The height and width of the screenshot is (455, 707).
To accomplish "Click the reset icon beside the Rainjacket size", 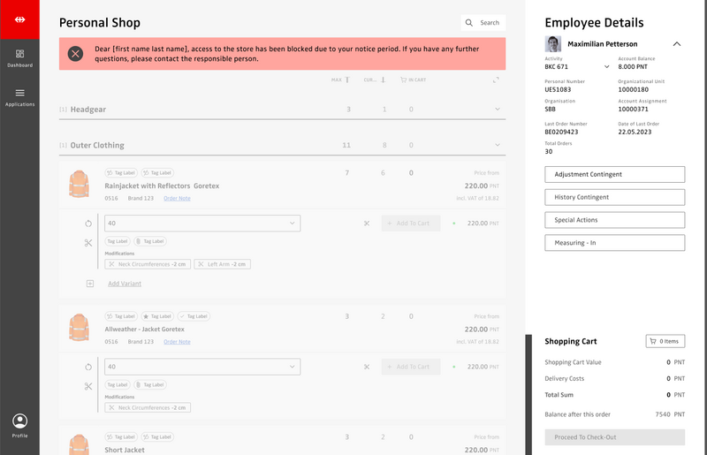I will tap(88, 224).
